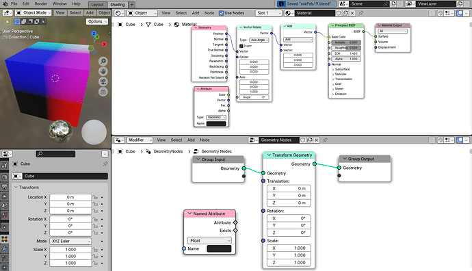The image size is (472, 271).
Task: Click GeometryNodes breadcrumb in lower editor
Action: (168, 151)
